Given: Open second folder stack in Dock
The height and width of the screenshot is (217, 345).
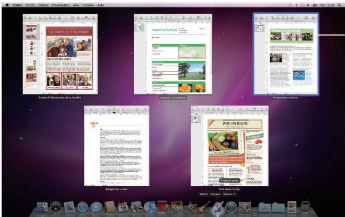Looking at the screenshot, I should [278, 207].
